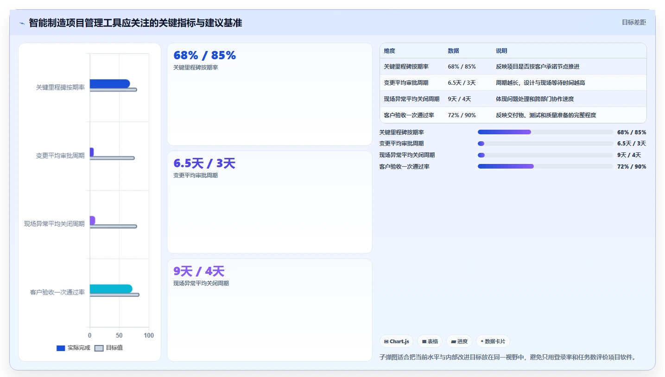The width and height of the screenshot is (665, 377).
Task: Click the gray 目标值 legend swatch
Action: click(99, 348)
